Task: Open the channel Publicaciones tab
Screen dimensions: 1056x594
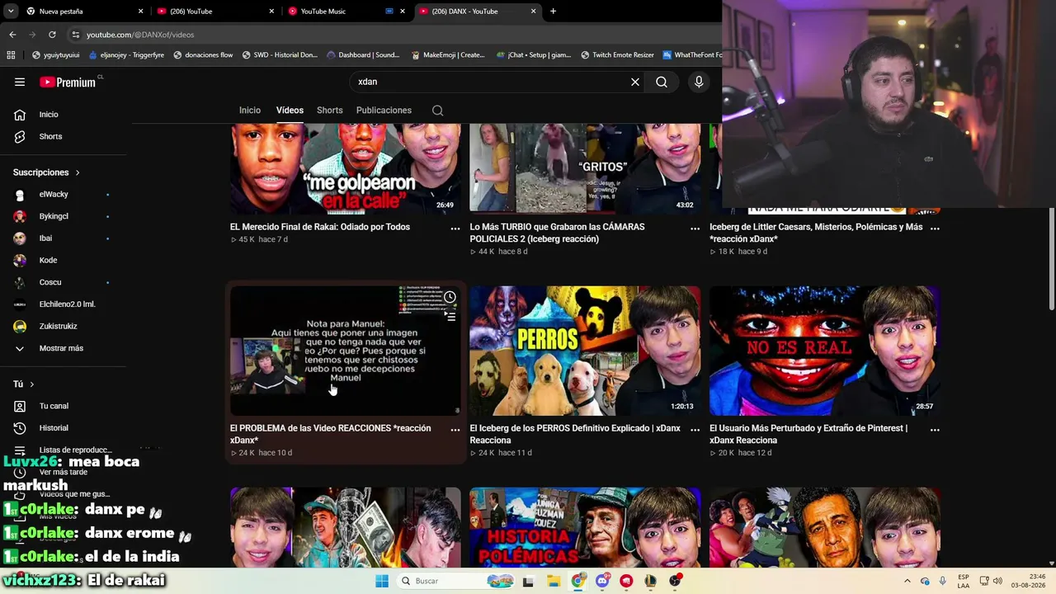Action: click(384, 111)
